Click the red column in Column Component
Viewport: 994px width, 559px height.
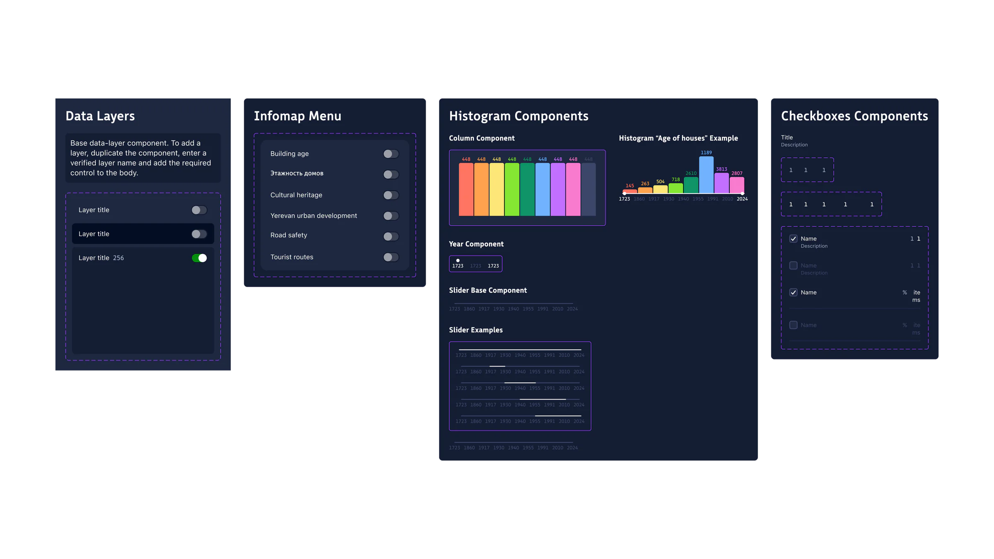(x=466, y=189)
